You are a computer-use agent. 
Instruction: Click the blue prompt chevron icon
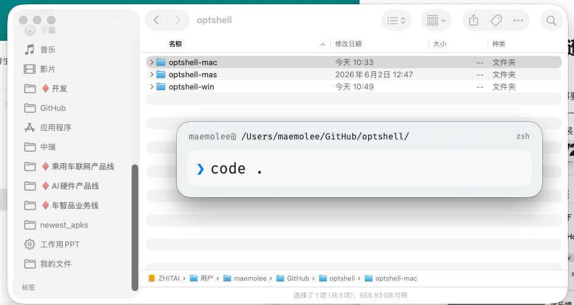[x=200, y=169]
